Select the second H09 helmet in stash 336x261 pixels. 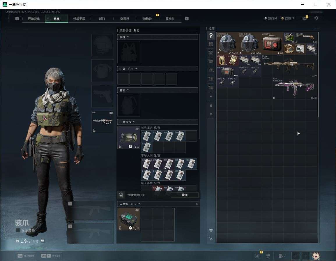click(x=250, y=43)
